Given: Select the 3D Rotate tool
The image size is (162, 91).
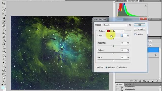Looking at the screenshot, I should click(x=4, y=71).
